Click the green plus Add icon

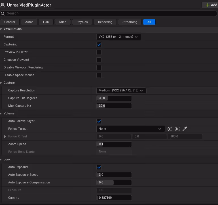[208, 5]
